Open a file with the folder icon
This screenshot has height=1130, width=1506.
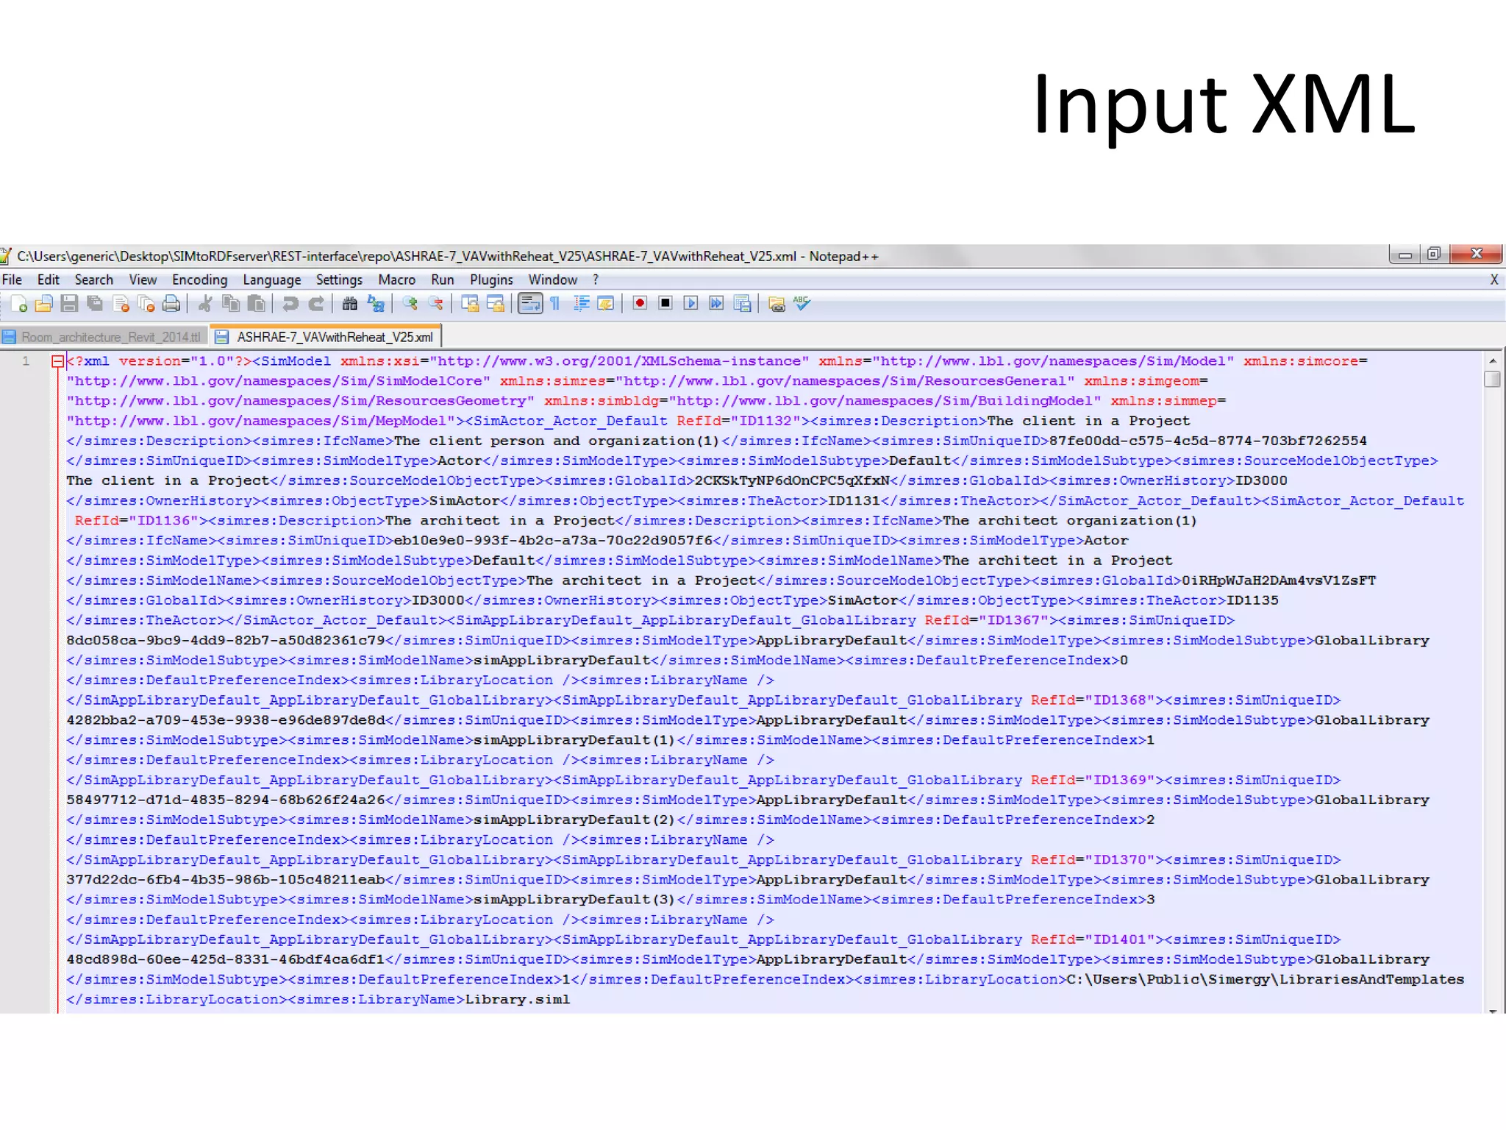pyautogui.click(x=44, y=303)
